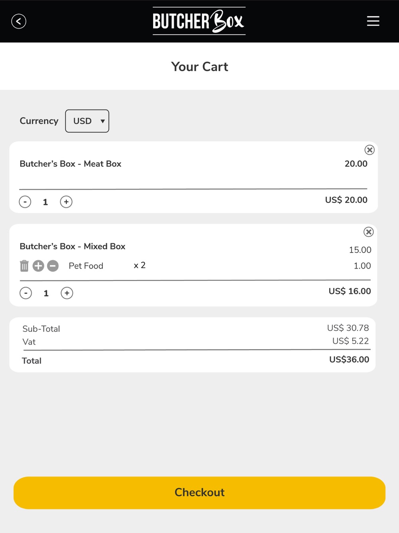Reduce Pet Food add-on quantity
Image resolution: width=399 pixels, height=533 pixels.
[53, 266]
